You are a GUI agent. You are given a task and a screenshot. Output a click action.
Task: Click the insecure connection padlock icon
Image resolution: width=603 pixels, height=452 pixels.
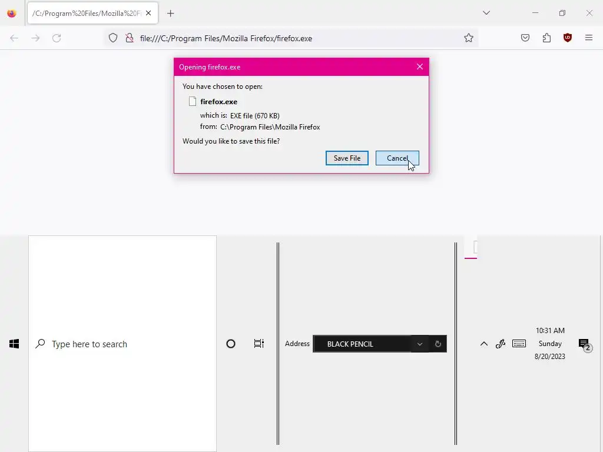tap(130, 38)
